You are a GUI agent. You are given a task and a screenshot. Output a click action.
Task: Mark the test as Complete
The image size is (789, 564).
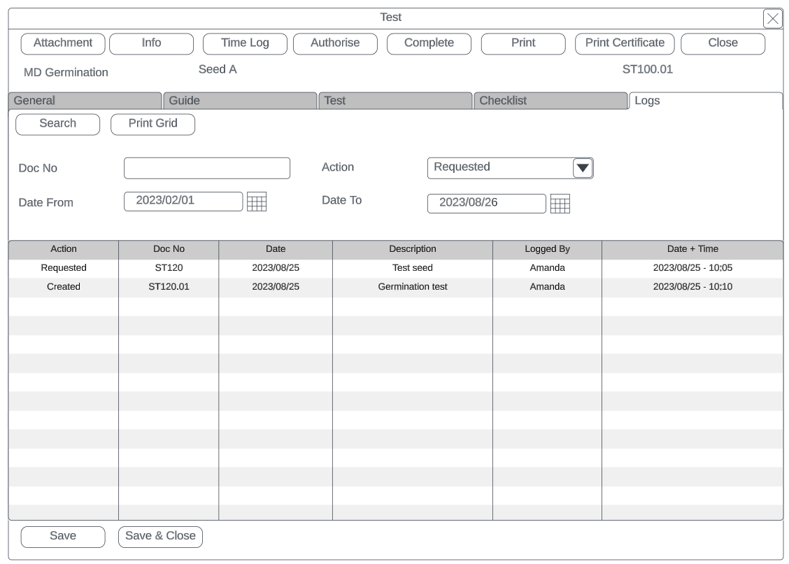pyautogui.click(x=429, y=43)
